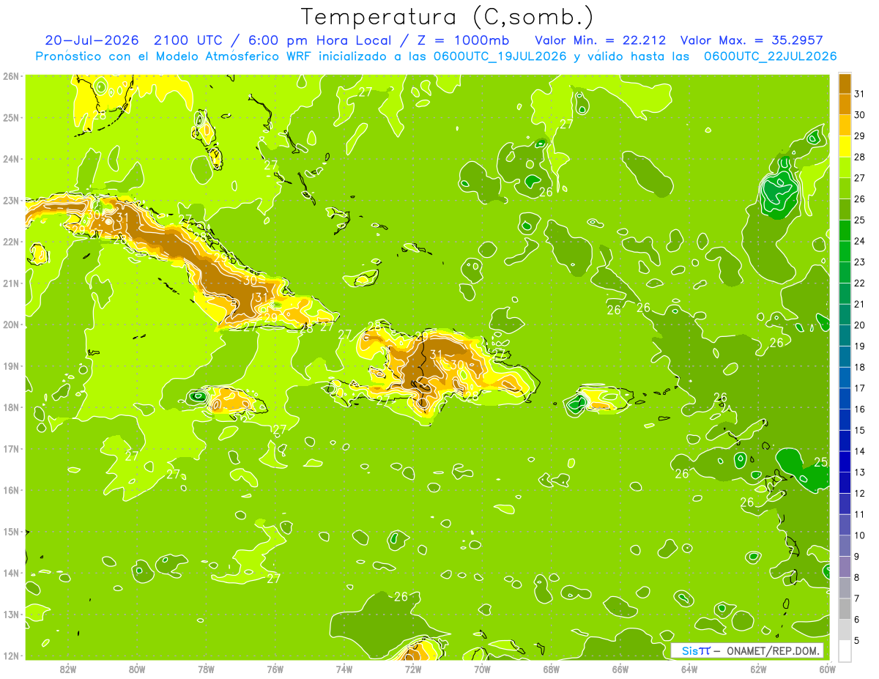The image size is (879, 679).
Task: Pick the orange swatch between 30 and 31
Action: coord(845,104)
